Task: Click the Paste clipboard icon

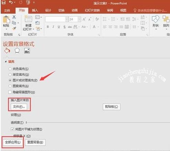Action: pos(7,19)
